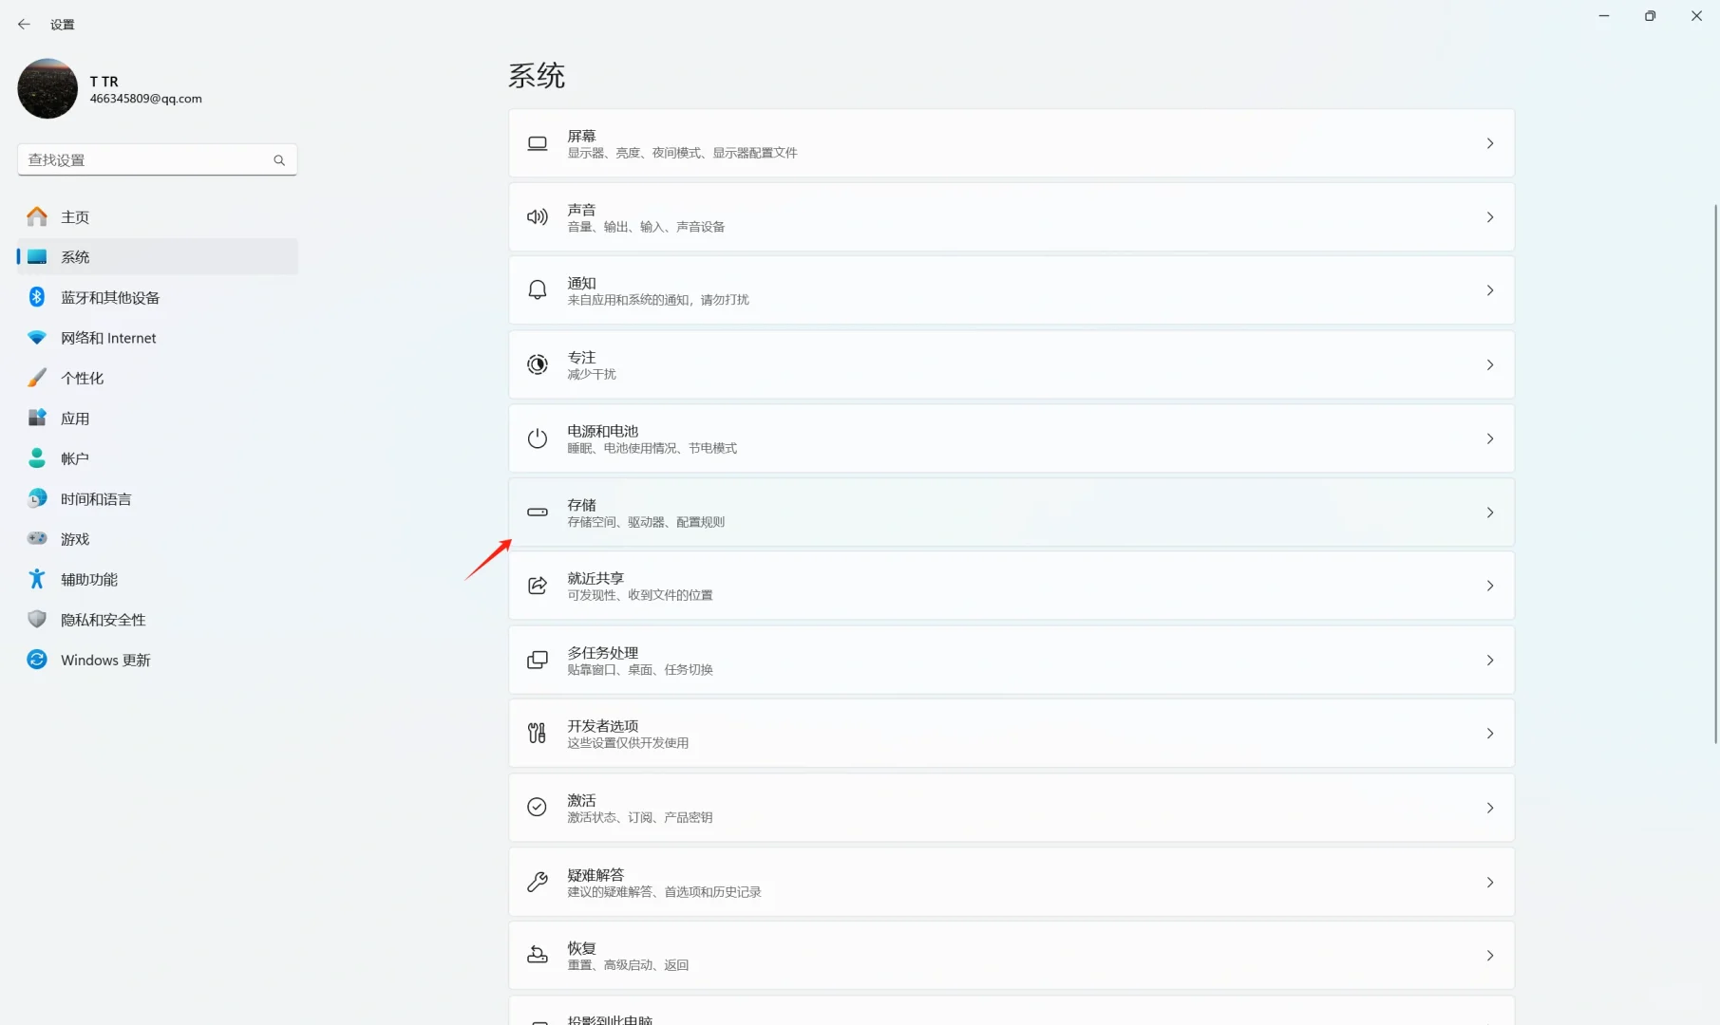Expand the 多任务处理 row chevron

click(1489, 660)
